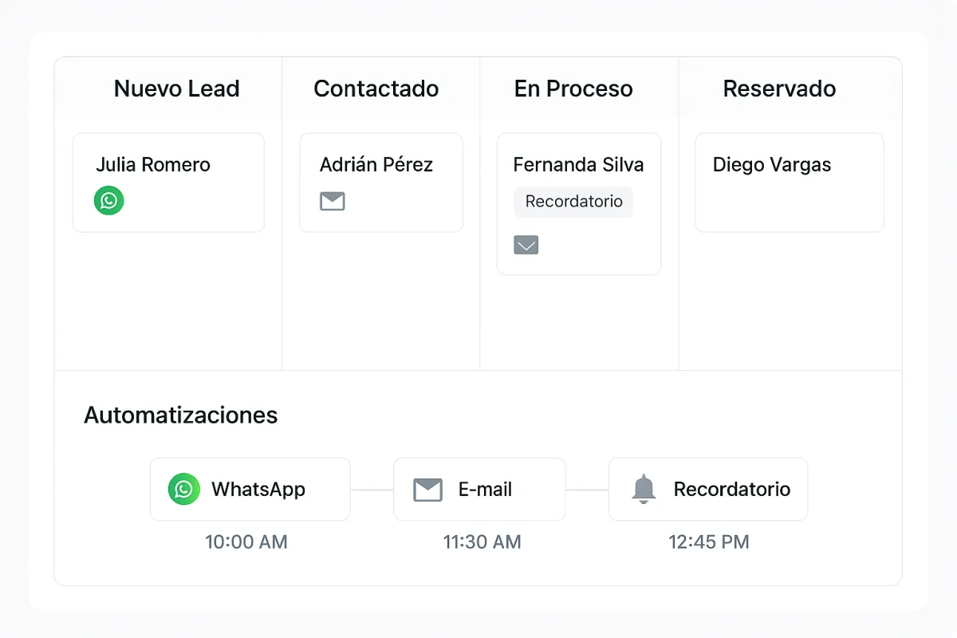This screenshot has width=957, height=638.
Task: Click the Recordatorio automation step label
Action: click(731, 490)
